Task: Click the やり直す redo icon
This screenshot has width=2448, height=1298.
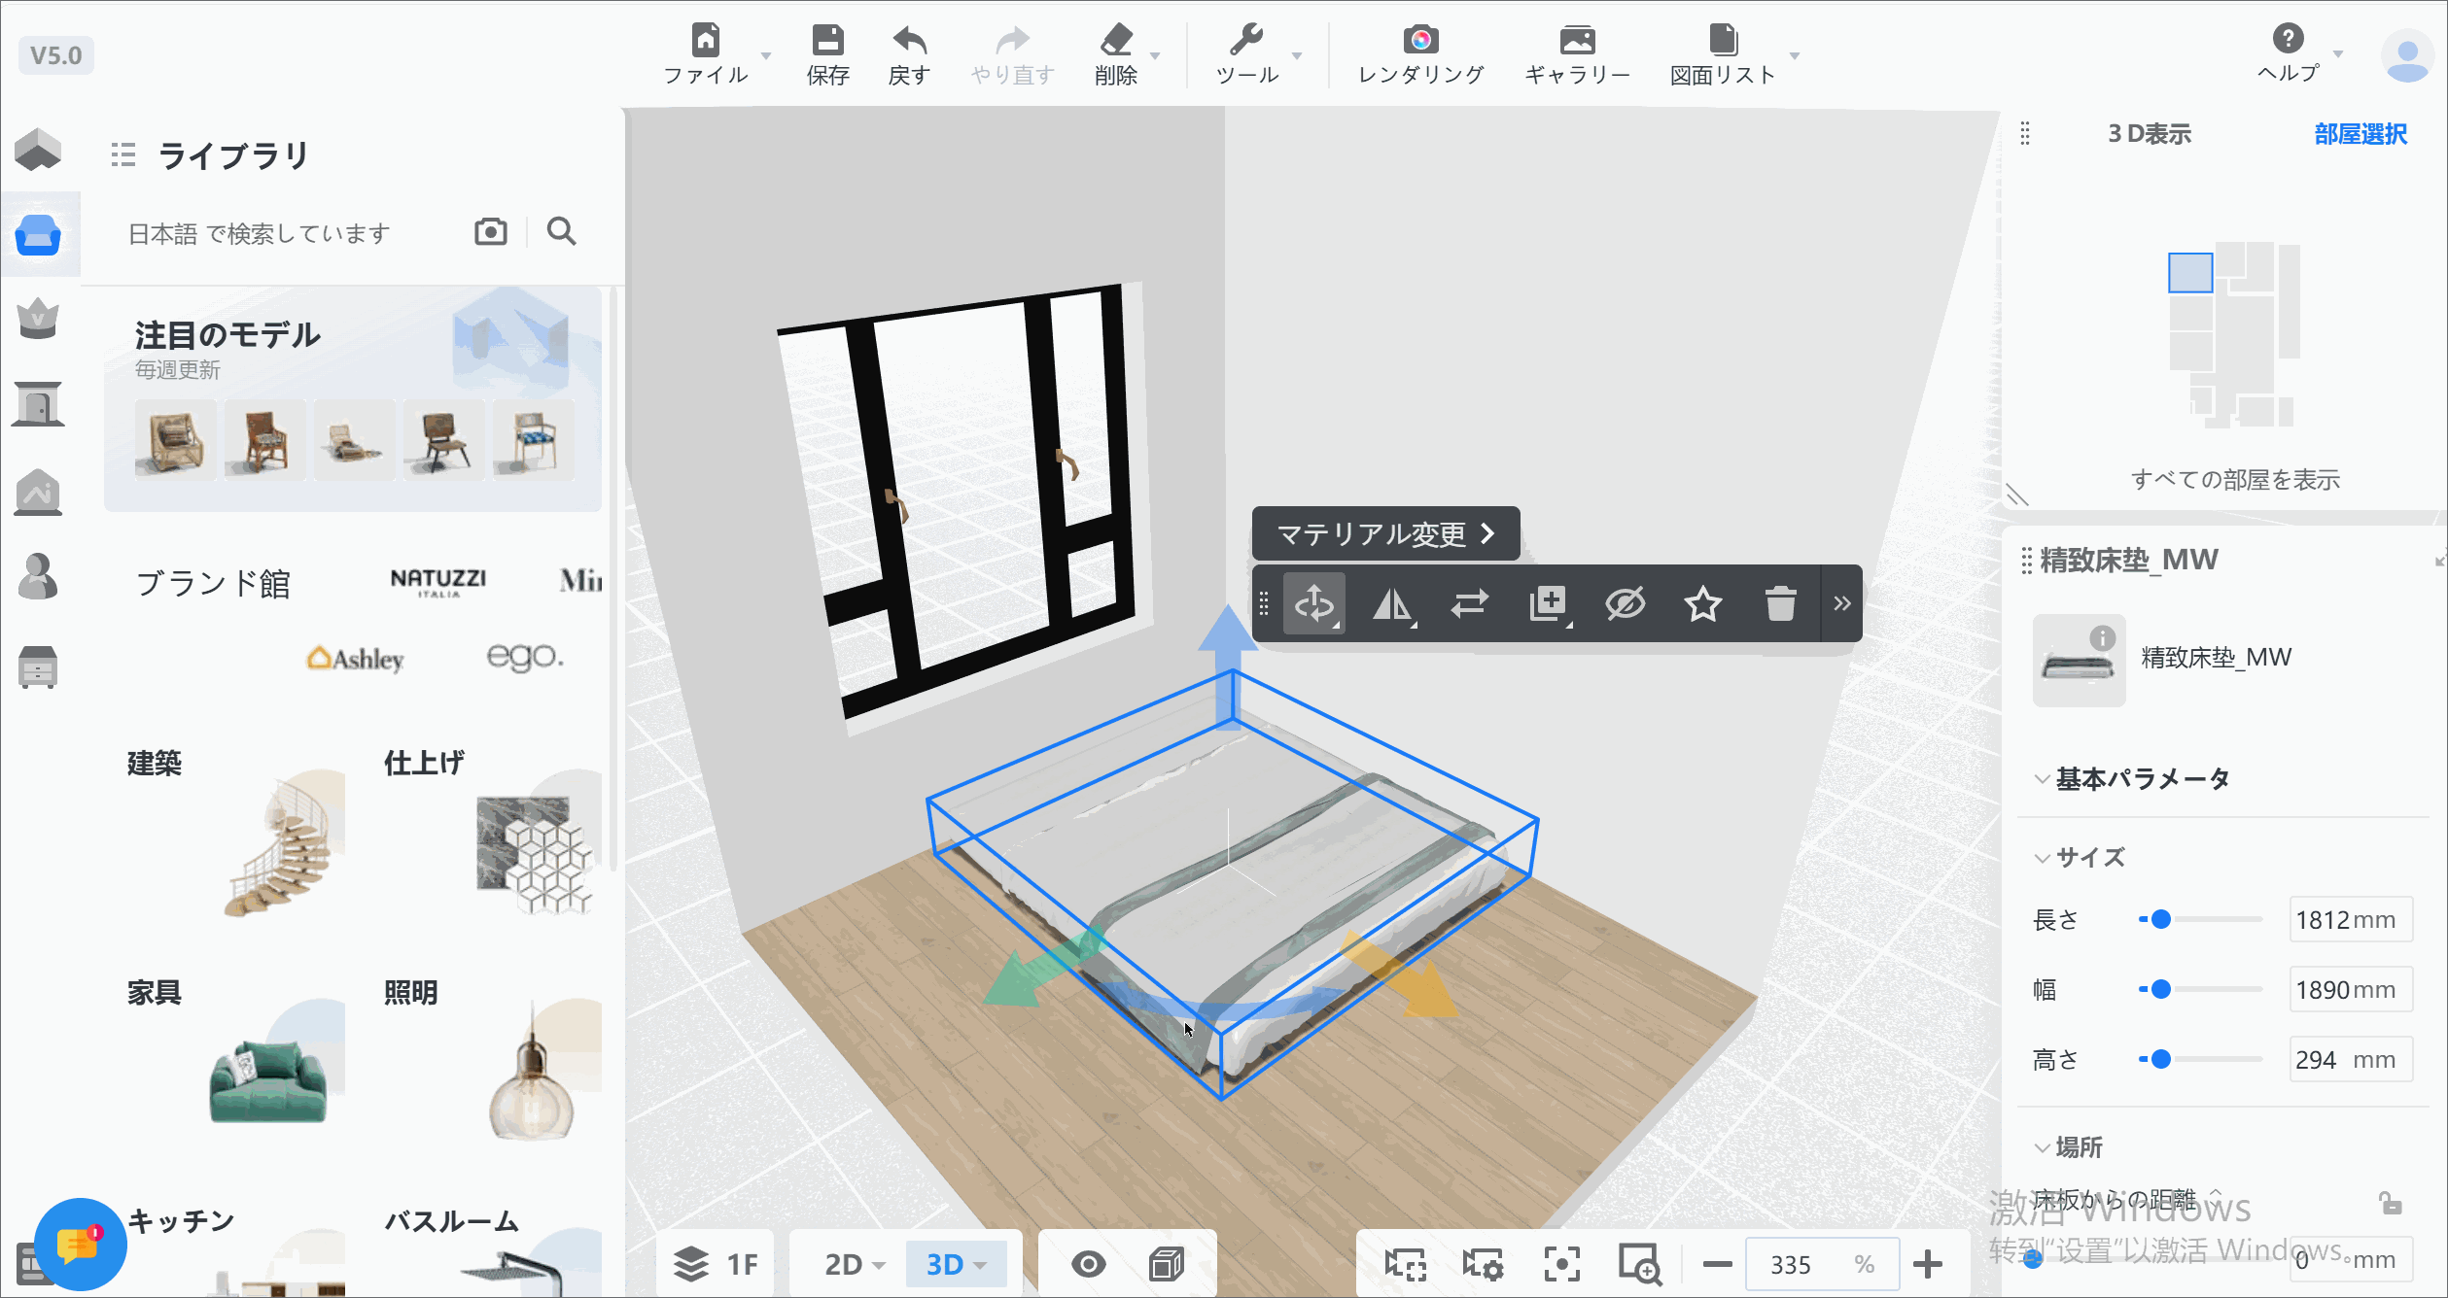Action: point(1012,54)
